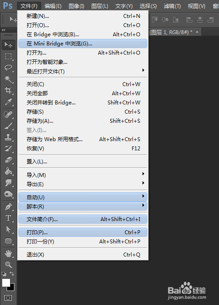Expand the 导入(M) submenu

click(x=83, y=175)
